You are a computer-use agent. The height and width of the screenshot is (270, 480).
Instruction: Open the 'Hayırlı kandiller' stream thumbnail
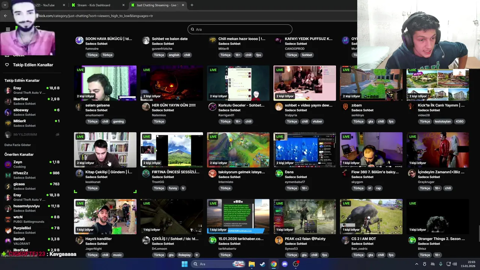105,216
